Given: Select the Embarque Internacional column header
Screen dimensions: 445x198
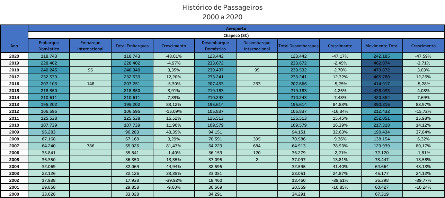Looking at the screenshot, I should [x=90, y=46].
